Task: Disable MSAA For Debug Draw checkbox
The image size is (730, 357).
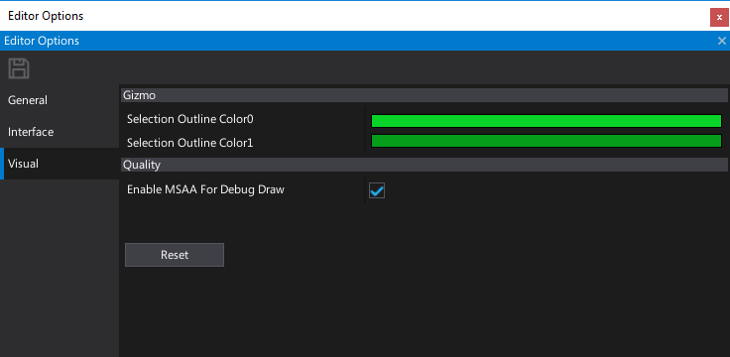Action: (x=377, y=190)
